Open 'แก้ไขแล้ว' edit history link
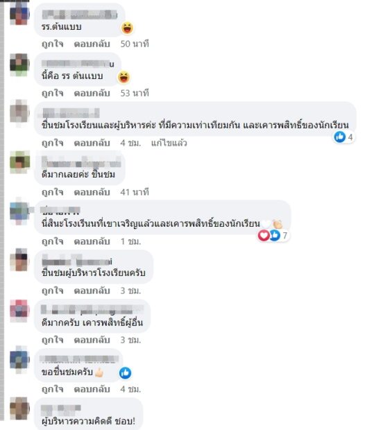 tap(169, 143)
